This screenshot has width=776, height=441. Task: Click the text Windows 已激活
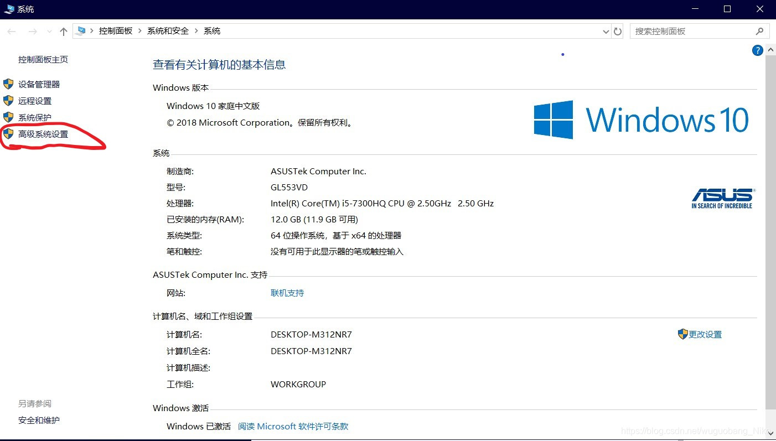click(199, 426)
